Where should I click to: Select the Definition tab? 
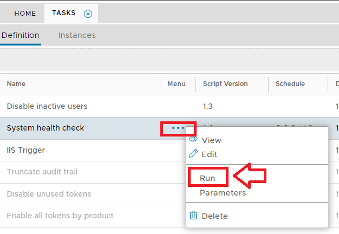coord(21,35)
